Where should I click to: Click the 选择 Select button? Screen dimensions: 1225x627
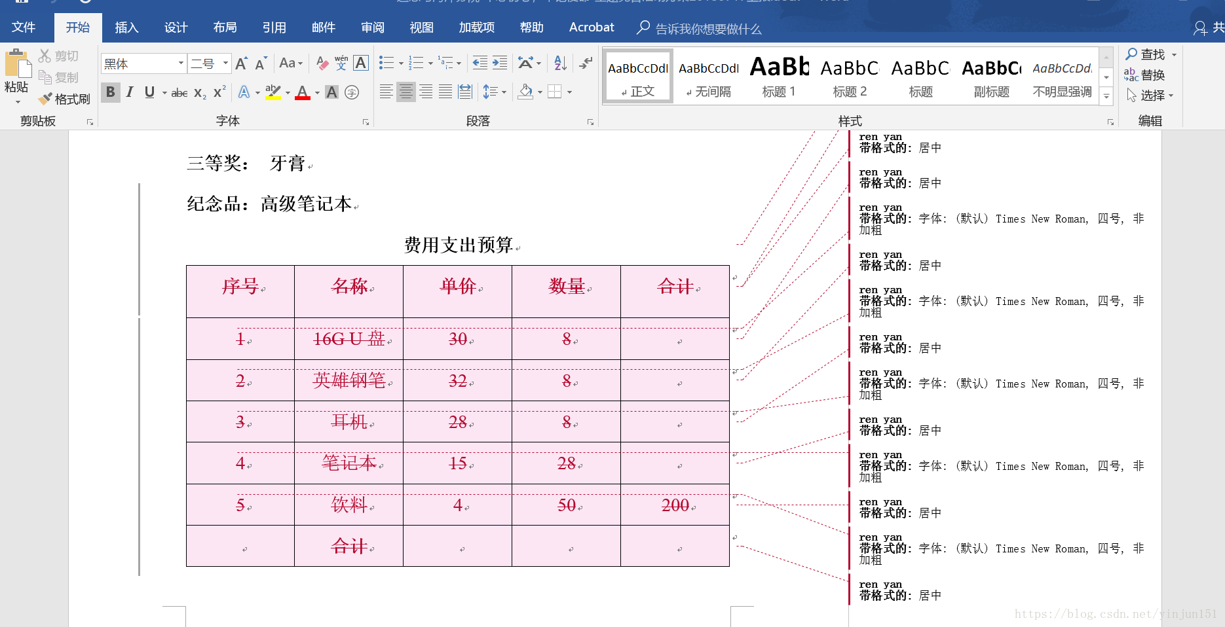(x=1151, y=95)
